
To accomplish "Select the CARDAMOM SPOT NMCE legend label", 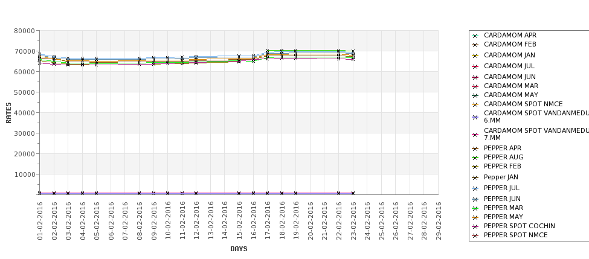I will (x=523, y=104).
